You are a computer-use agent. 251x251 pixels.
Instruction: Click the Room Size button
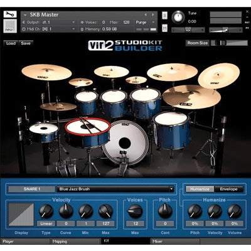[198, 43]
